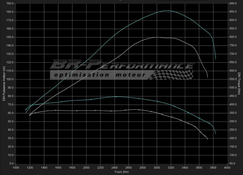The image size is (243, 175).
Task: Click the "DIN Puissance moteur (ch)" axis title
Action: (3, 83)
